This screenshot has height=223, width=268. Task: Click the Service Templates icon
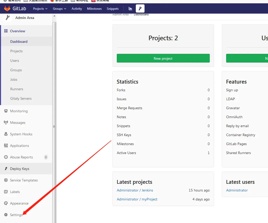pyautogui.click(x=6, y=180)
